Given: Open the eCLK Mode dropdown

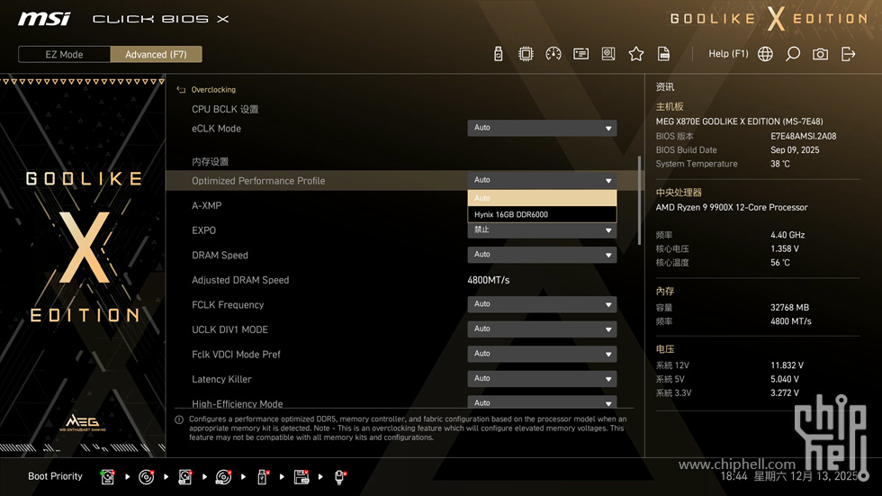Looking at the screenshot, I should pyautogui.click(x=542, y=129).
